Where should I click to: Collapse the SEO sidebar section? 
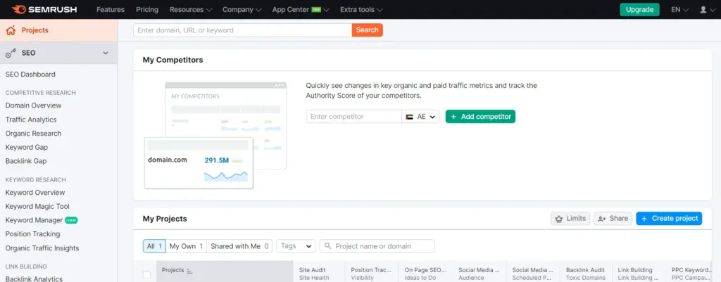click(x=106, y=53)
